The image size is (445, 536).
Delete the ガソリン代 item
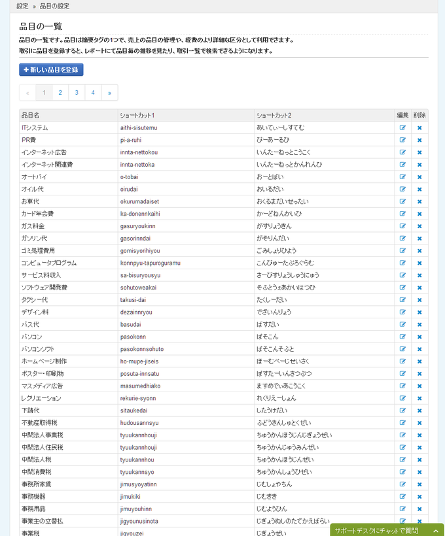[419, 239]
